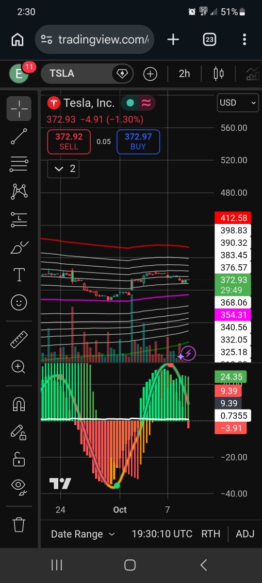Expand the collapsed indicators legend

[63, 169]
